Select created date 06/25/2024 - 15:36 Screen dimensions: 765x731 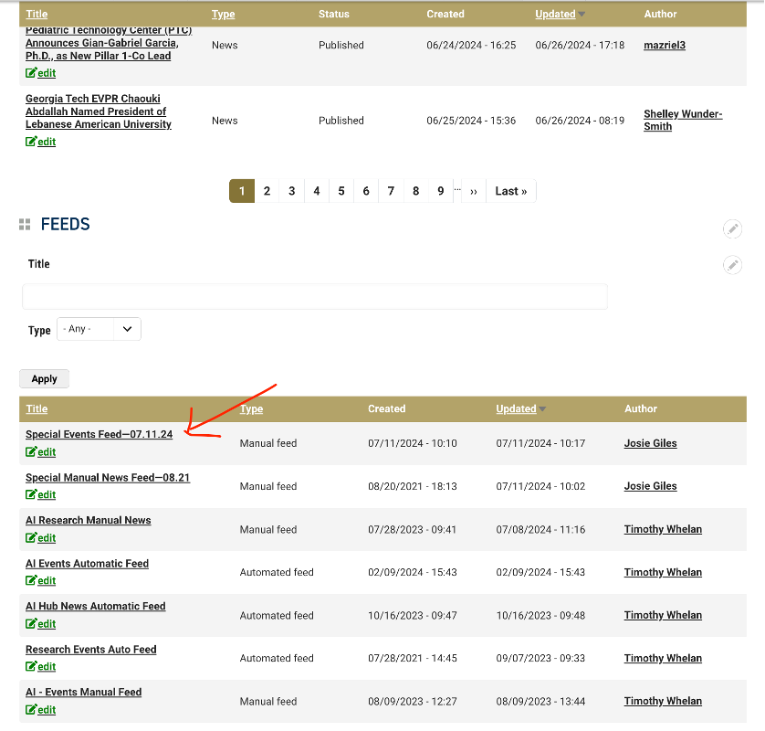pos(471,121)
